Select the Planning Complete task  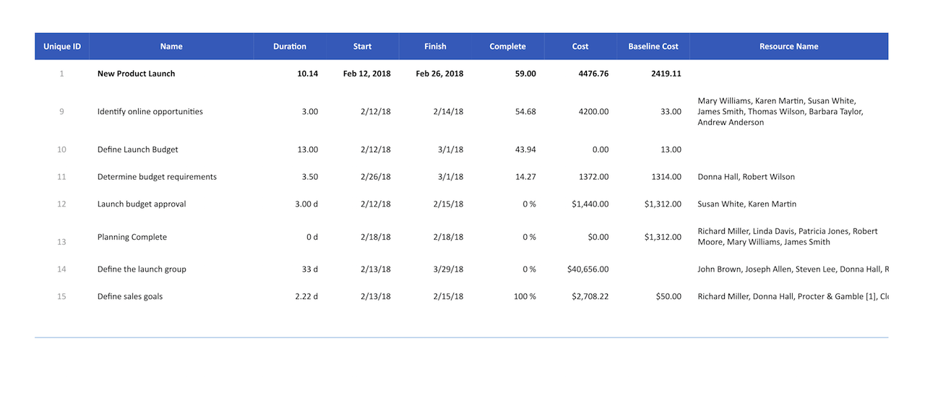[x=132, y=237]
